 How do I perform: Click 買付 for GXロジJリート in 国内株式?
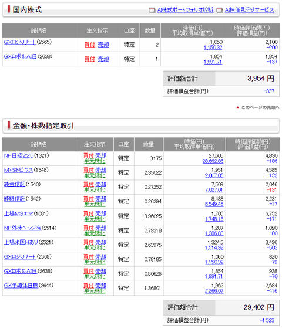[x=90, y=45]
